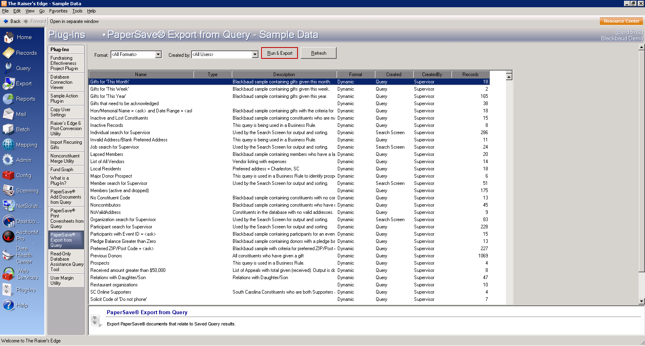Click the plug-in description outlet icon
This screenshot has width=645, height=346.
95,321
